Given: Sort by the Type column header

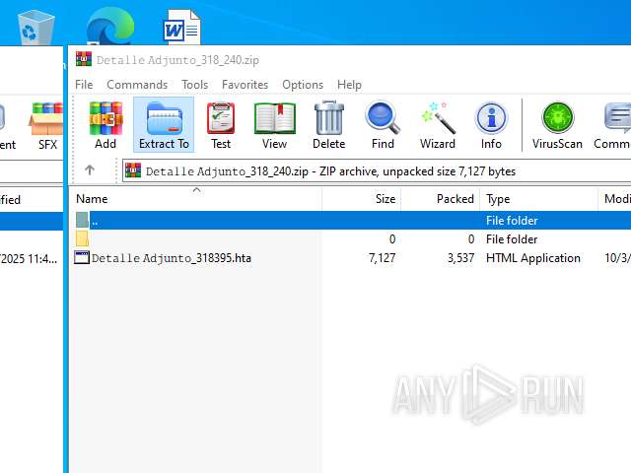Looking at the screenshot, I should point(539,199).
